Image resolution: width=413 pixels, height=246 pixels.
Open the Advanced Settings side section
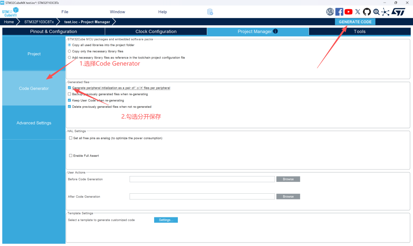[x=34, y=123]
